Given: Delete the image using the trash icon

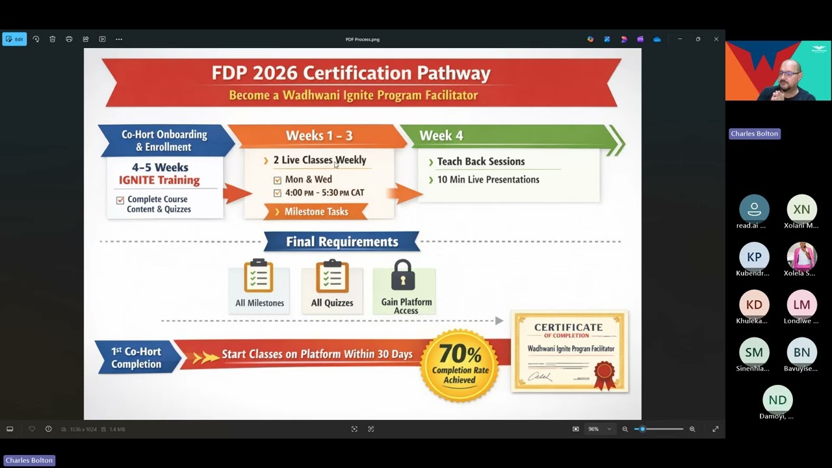Looking at the screenshot, I should pyautogui.click(x=53, y=39).
